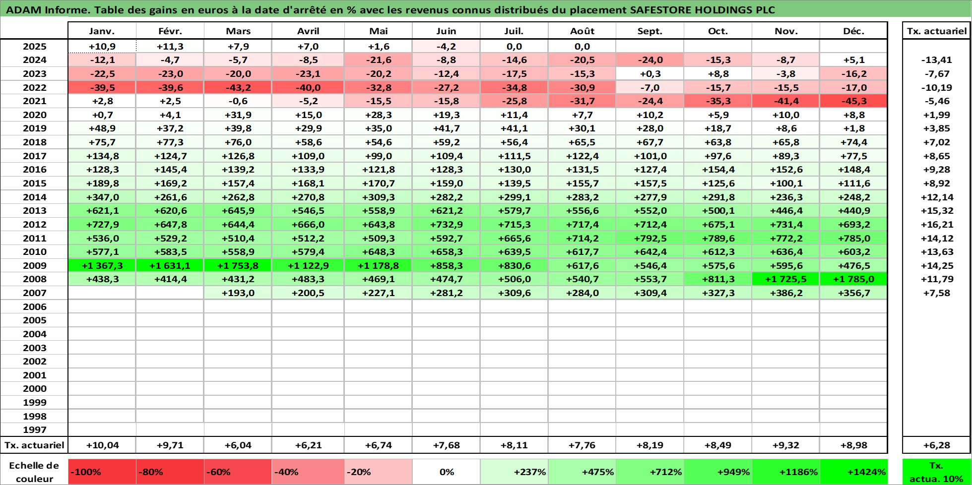Image resolution: width=972 pixels, height=485 pixels.
Task: Select the Oct. column header
Action: [x=718, y=31]
